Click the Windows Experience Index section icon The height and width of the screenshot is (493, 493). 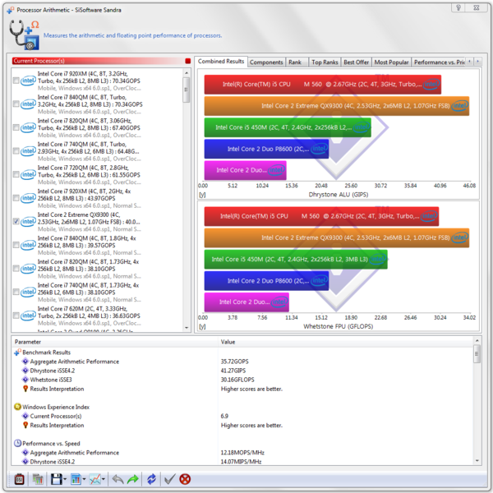coord(17,407)
